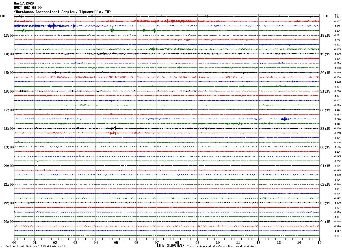
Task: Click the date text Mar17,2026
Action: (24, 3)
